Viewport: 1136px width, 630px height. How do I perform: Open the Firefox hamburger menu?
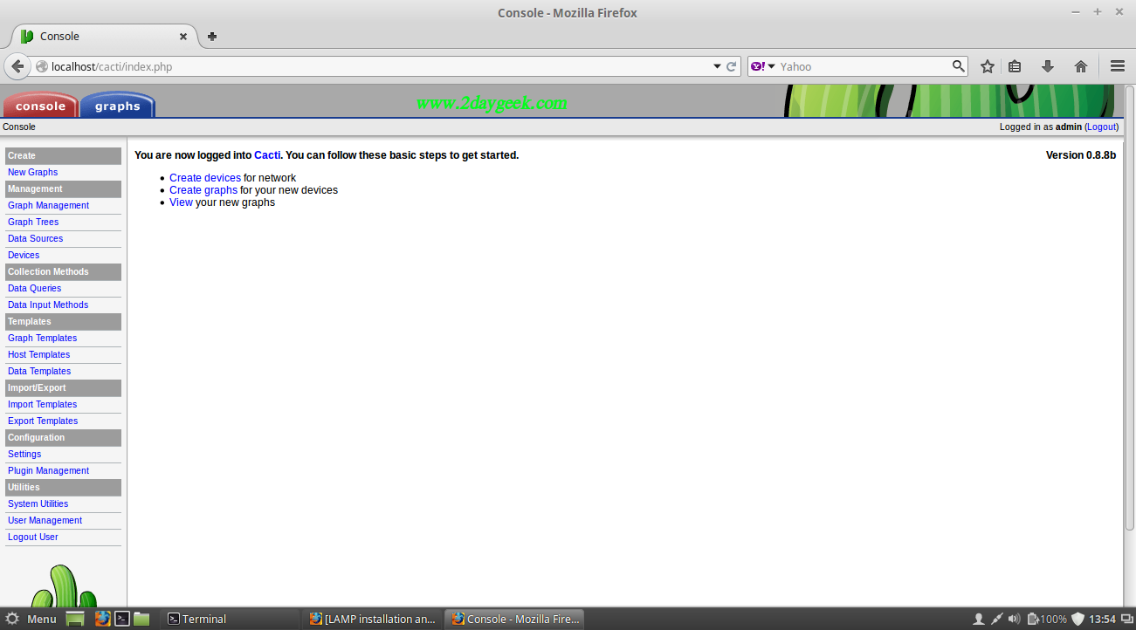(1117, 66)
